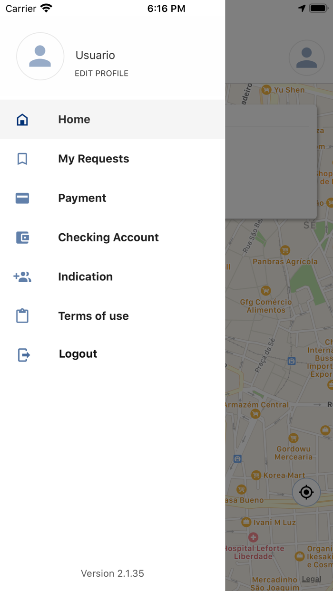The width and height of the screenshot is (333, 591).
Task: Tap the Ivani M Luz marker
Action: [246, 522]
